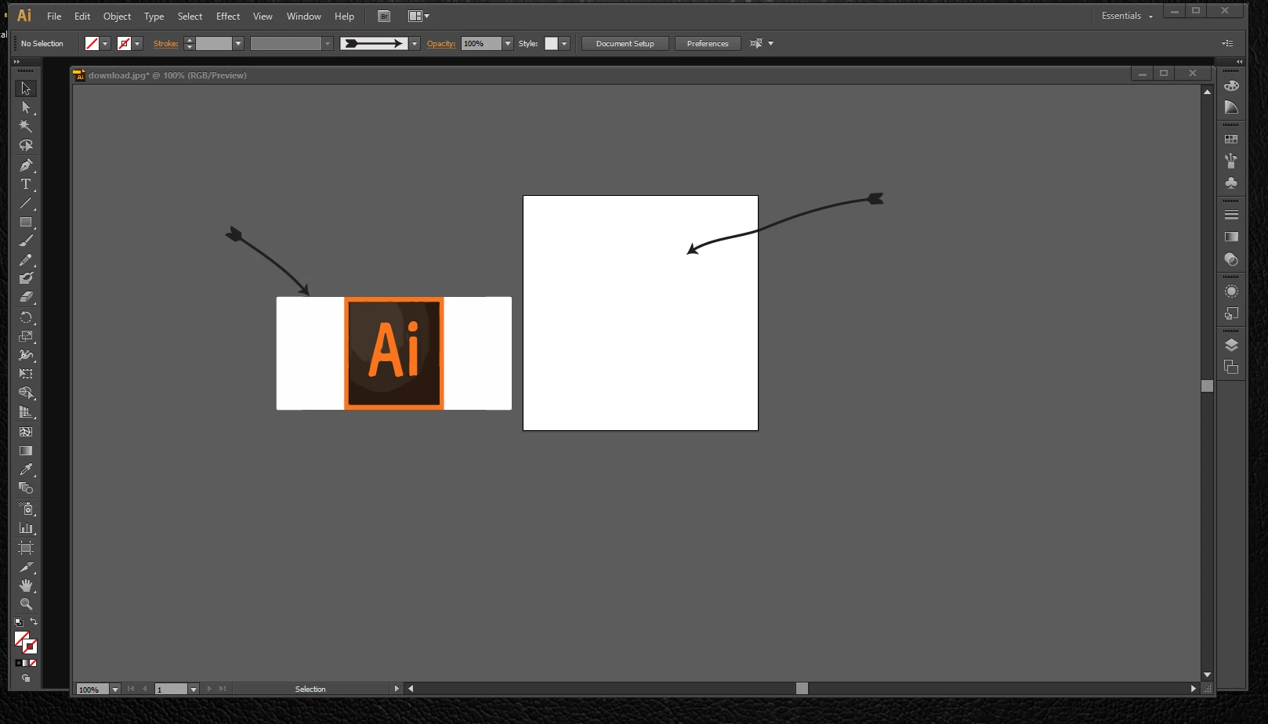Select the Hand tool
The width and height of the screenshot is (1268, 724).
coord(26,585)
